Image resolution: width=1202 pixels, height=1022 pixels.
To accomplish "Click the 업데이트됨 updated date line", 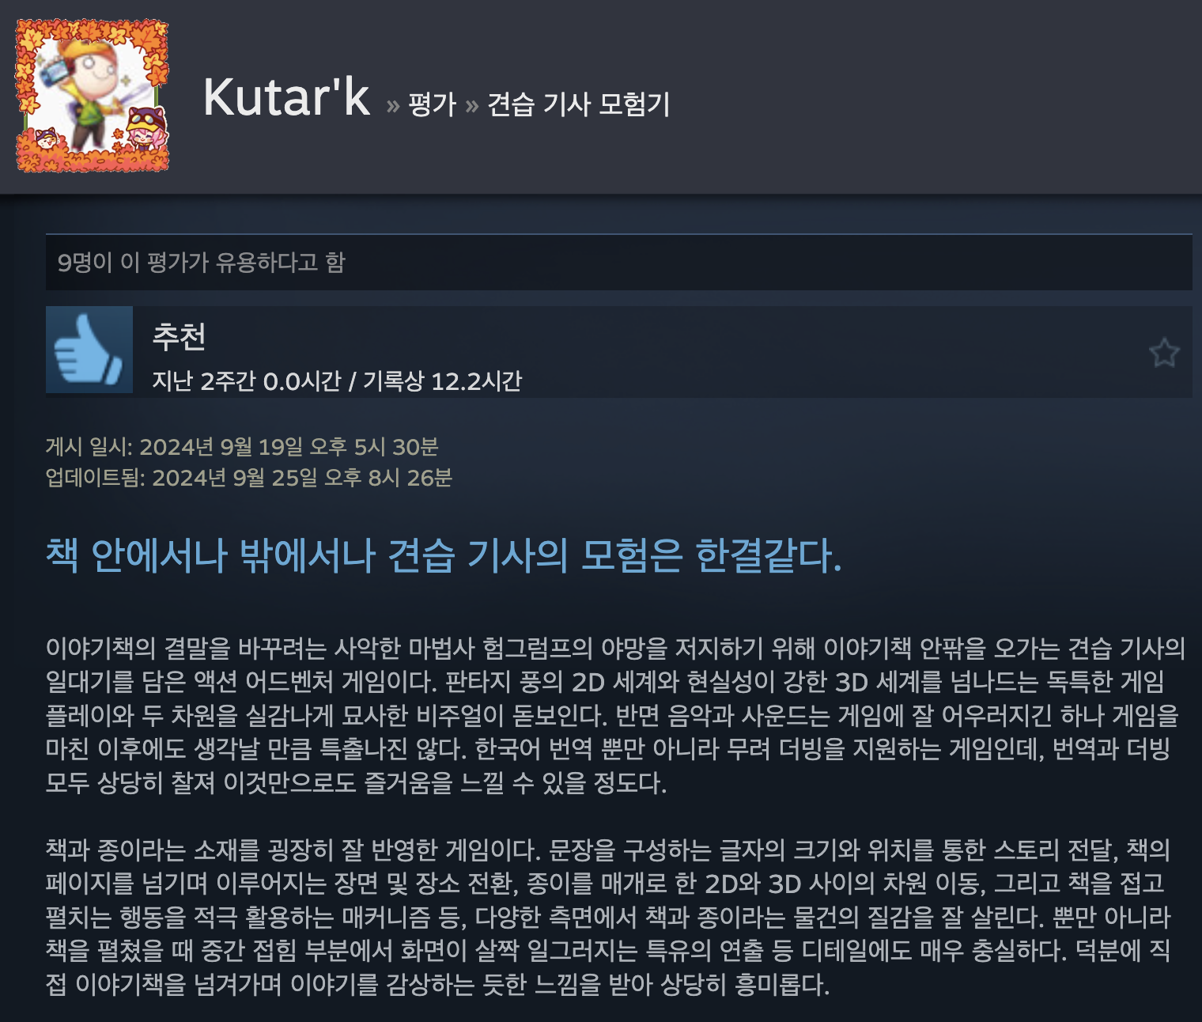I will point(249,478).
